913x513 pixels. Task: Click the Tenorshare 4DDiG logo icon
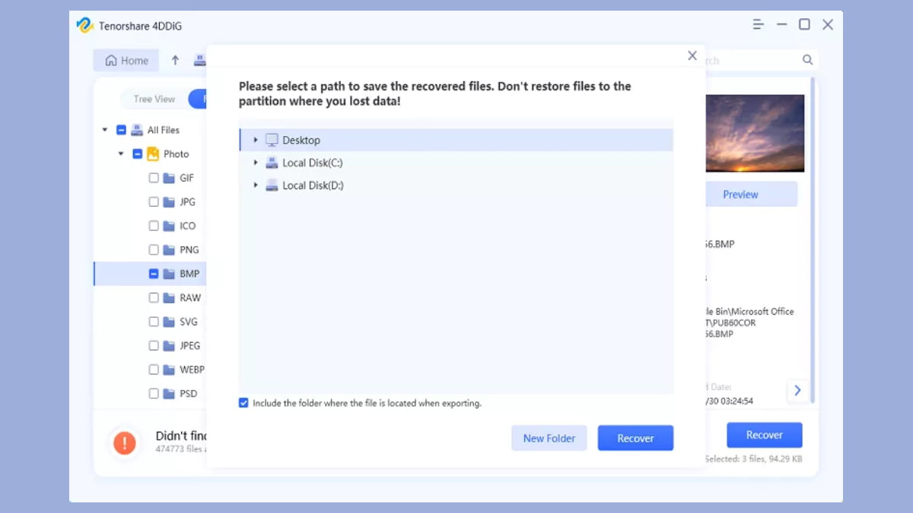click(x=84, y=26)
